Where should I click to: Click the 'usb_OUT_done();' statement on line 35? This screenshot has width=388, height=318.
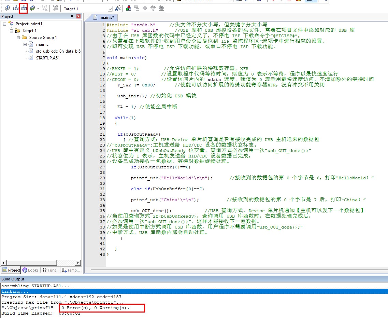pos(151,210)
